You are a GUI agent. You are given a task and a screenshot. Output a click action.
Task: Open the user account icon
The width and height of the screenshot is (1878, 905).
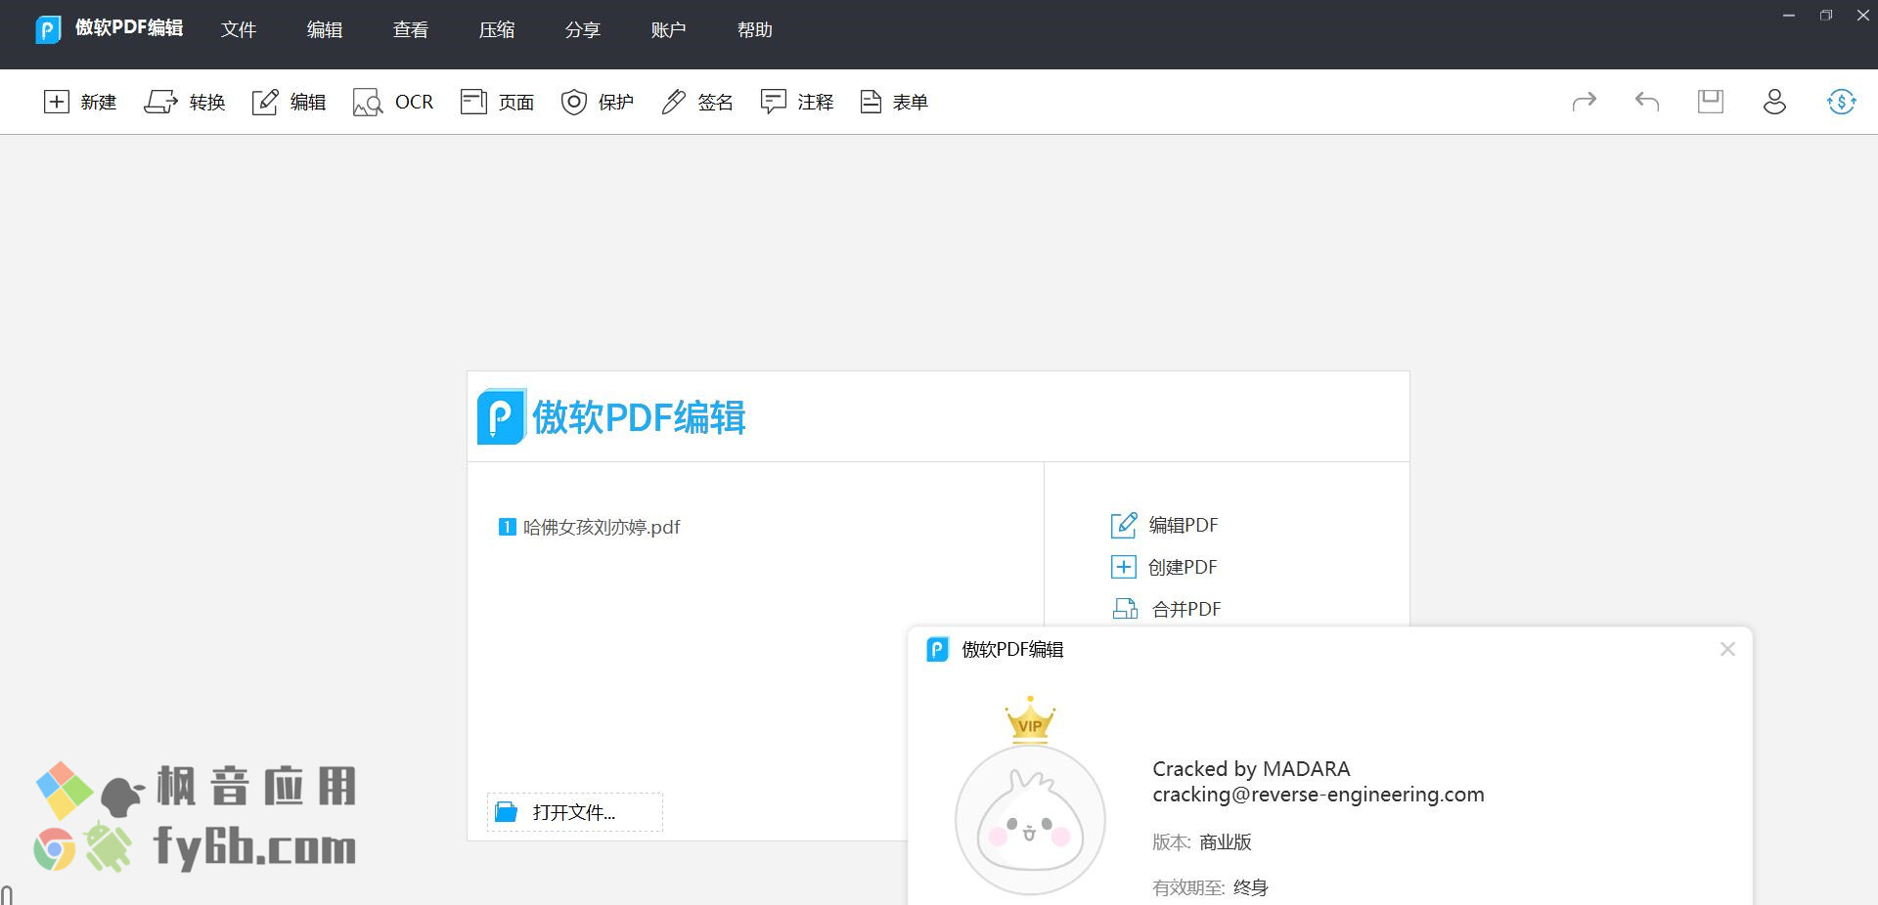click(x=1774, y=102)
